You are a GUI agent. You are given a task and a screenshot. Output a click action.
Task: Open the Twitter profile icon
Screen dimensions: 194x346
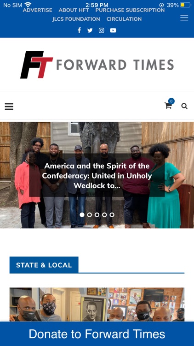[x=90, y=30]
